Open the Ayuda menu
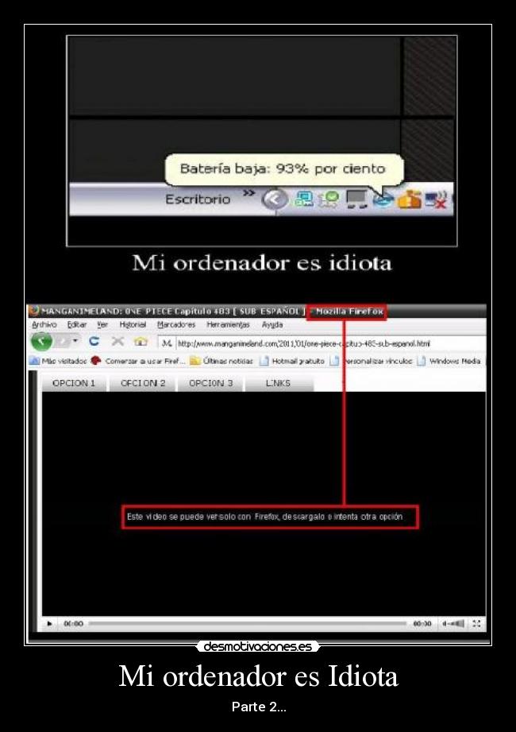This screenshot has height=732, width=516. click(272, 324)
